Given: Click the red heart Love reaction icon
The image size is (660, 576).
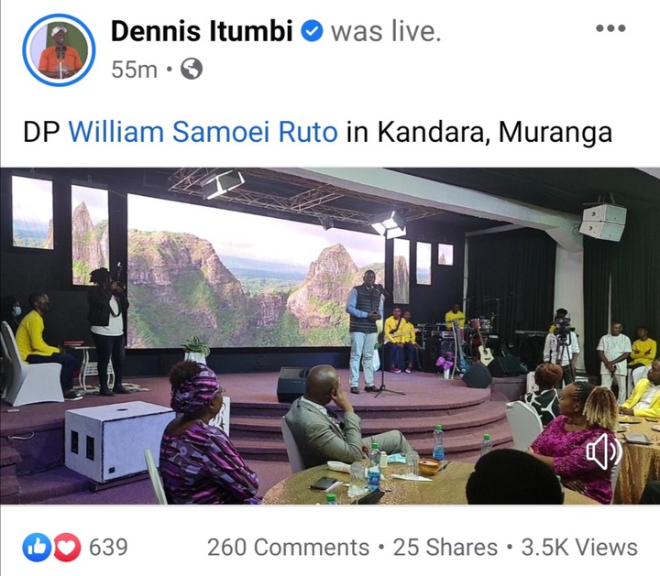Looking at the screenshot, I should (x=67, y=547).
